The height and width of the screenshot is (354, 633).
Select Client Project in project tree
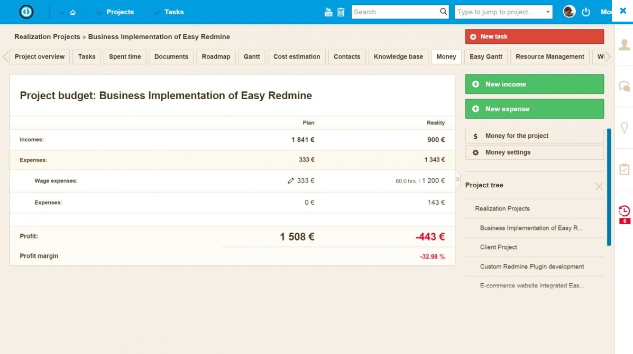coord(498,247)
